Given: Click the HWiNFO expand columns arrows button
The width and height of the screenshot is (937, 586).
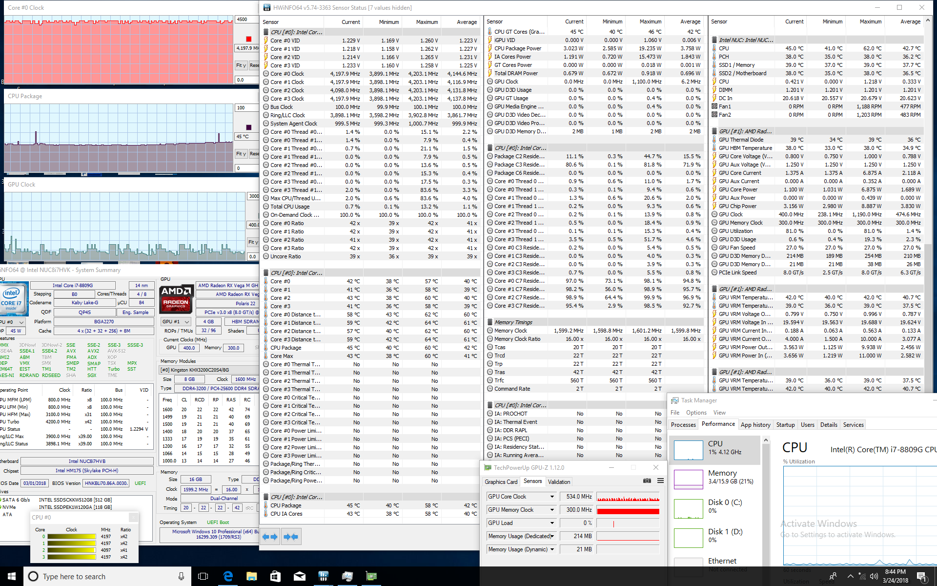Looking at the screenshot, I should [270, 537].
